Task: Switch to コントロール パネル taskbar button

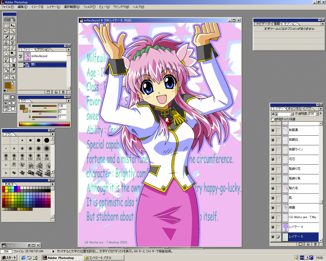Action: click(104, 258)
